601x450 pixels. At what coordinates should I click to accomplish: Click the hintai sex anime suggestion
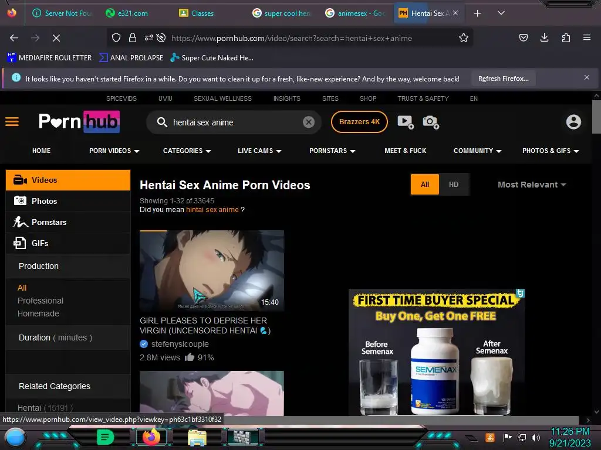pos(212,210)
